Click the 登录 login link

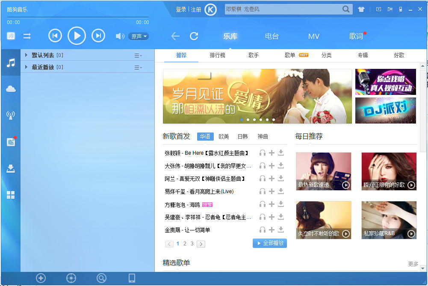pos(181,9)
